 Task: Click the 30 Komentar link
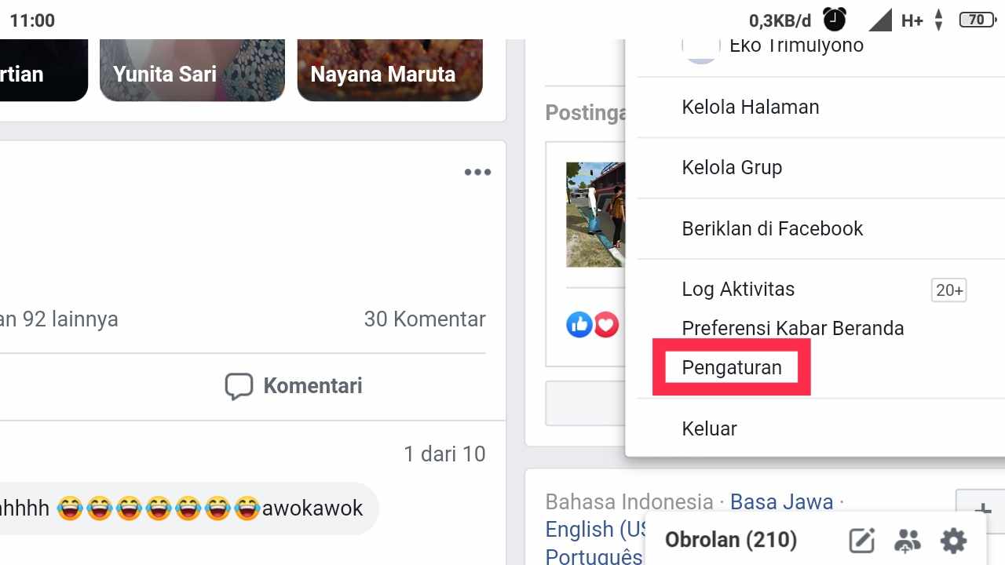tap(425, 319)
